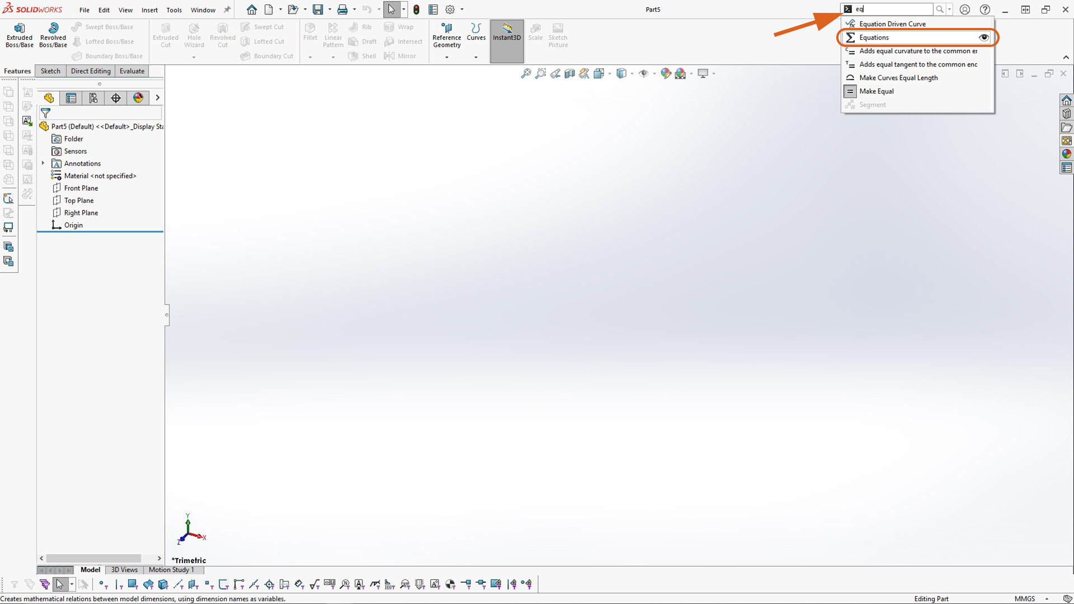The image size is (1074, 604).
Task: Expand the Annotations tree item
Action: [43, 163]
